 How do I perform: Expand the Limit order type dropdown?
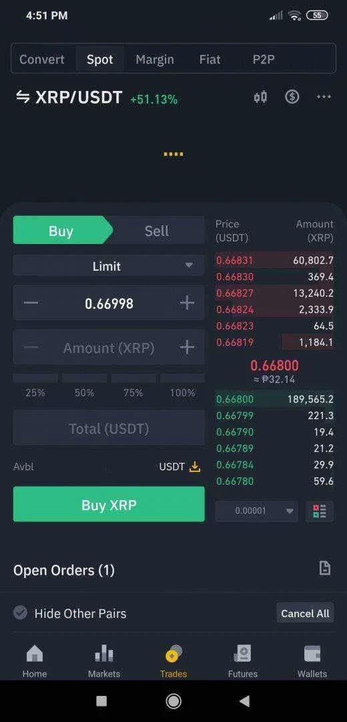109,265
